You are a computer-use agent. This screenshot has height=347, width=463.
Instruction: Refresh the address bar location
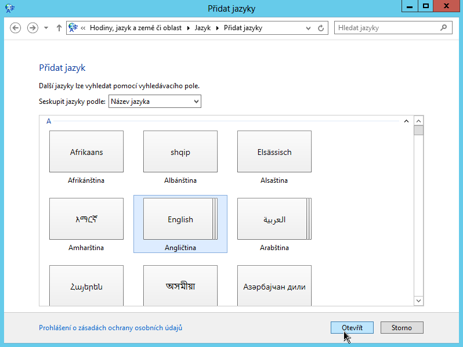pyautogui.click(x=321, y=28)
